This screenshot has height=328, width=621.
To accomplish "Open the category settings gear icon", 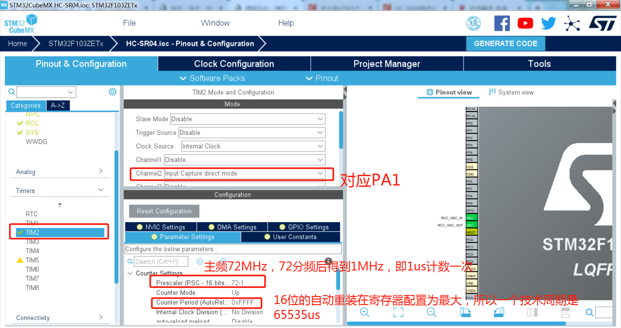I will click(x=113, y=92).
